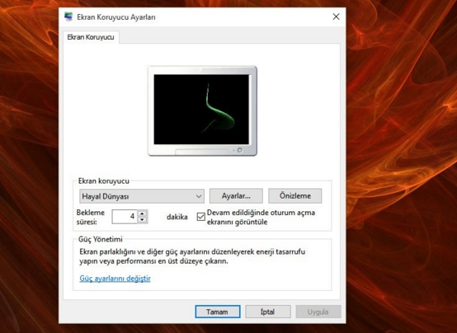Click the greyed-out Uygula button
The width and height of the screenshot is (457, 333).
pos(318,312)
